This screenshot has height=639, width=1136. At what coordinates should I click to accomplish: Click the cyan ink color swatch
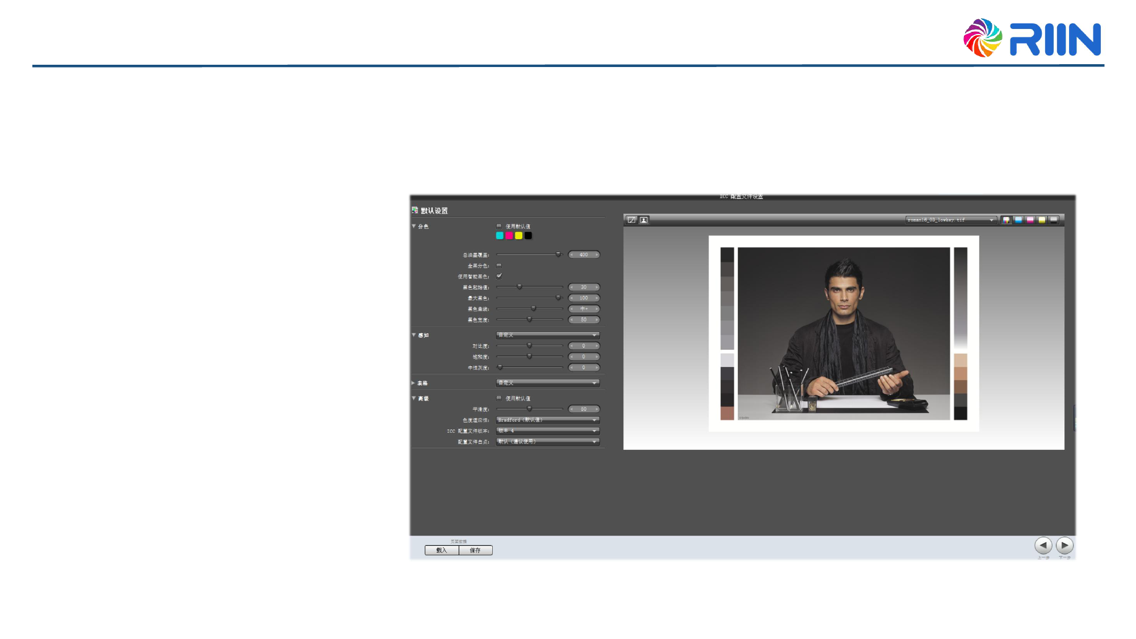tap(500, 236)
